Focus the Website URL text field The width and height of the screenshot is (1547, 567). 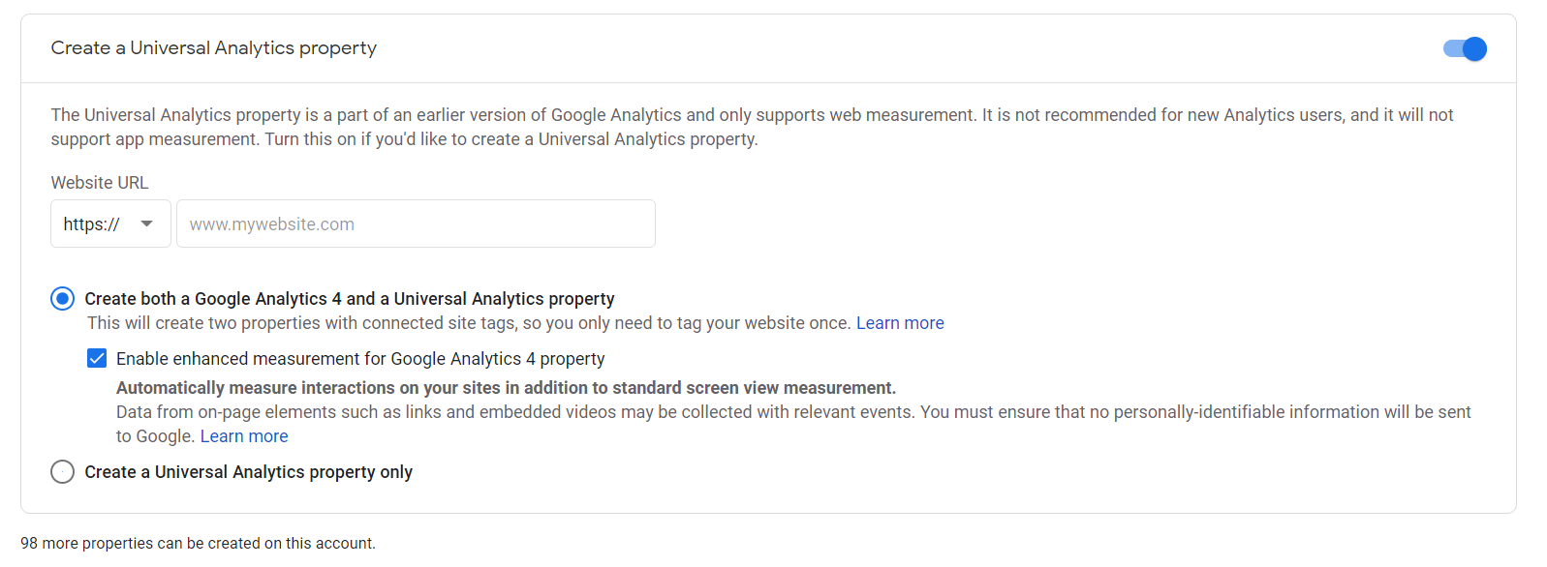coord(416,224)
